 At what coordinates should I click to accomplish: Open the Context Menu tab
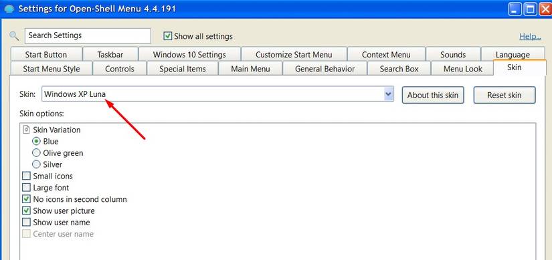tap(386, 55)
